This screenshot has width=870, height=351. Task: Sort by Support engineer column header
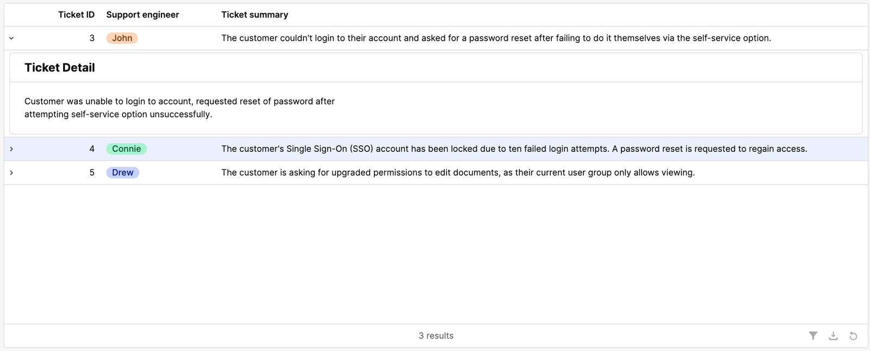142,15
